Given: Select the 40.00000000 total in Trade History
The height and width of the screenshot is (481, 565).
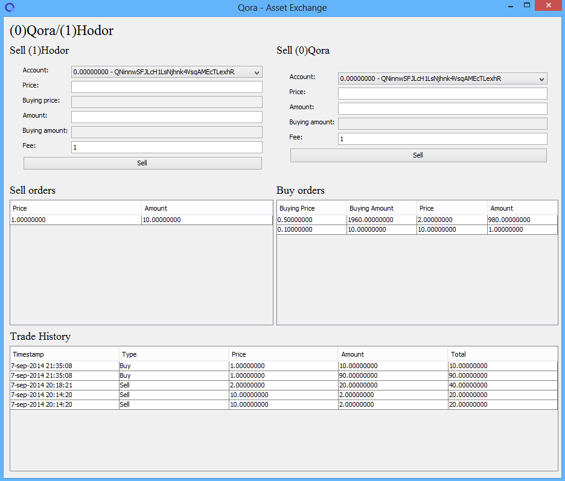Looking at the screenshot, I should pos(503,385).
